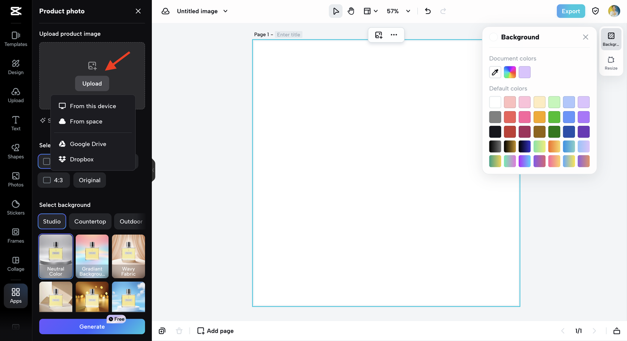Select the Original aspect ratio
Screen dimensions: 627x341
[90, 180]
